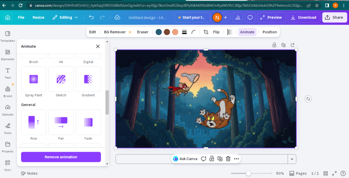The image size is (349, 178).
Task: Bookmark this page with the star icon
Action: point(317,5)
